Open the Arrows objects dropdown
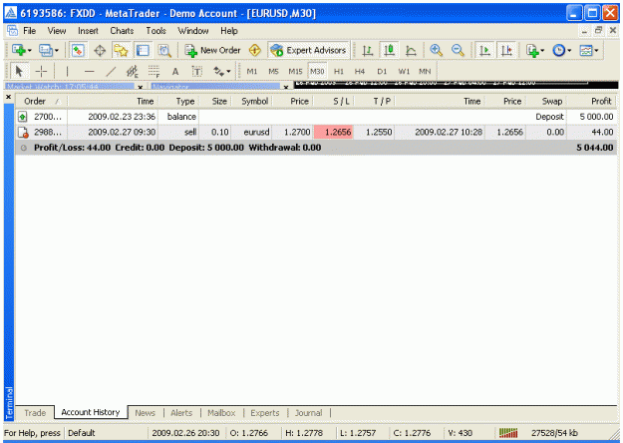Screen dimensions: 623x443 tap(221, 72)
